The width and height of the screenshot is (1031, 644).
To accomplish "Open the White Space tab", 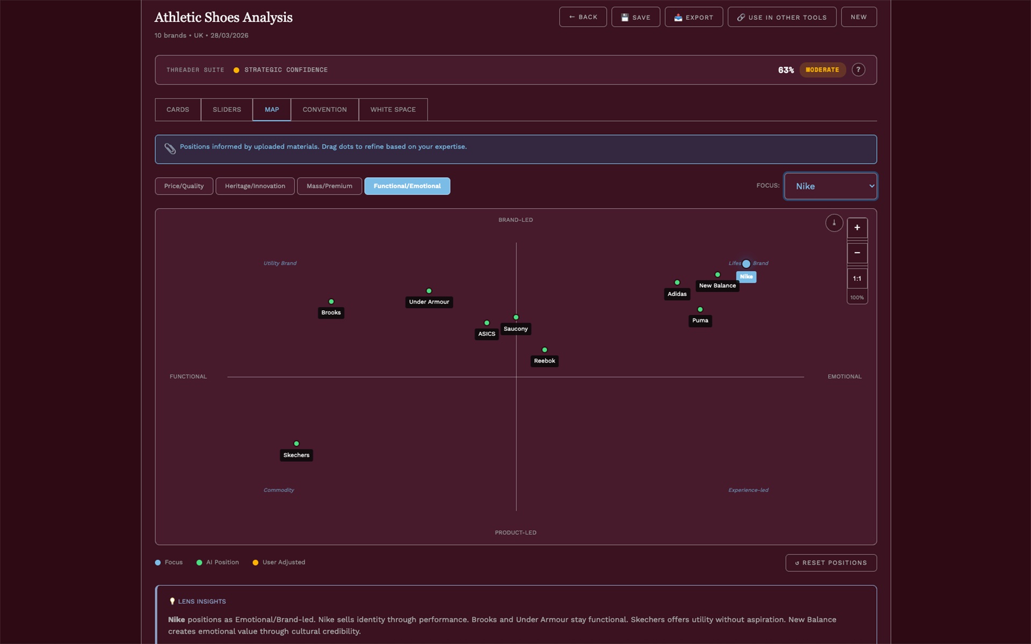I will click(393, 110).
